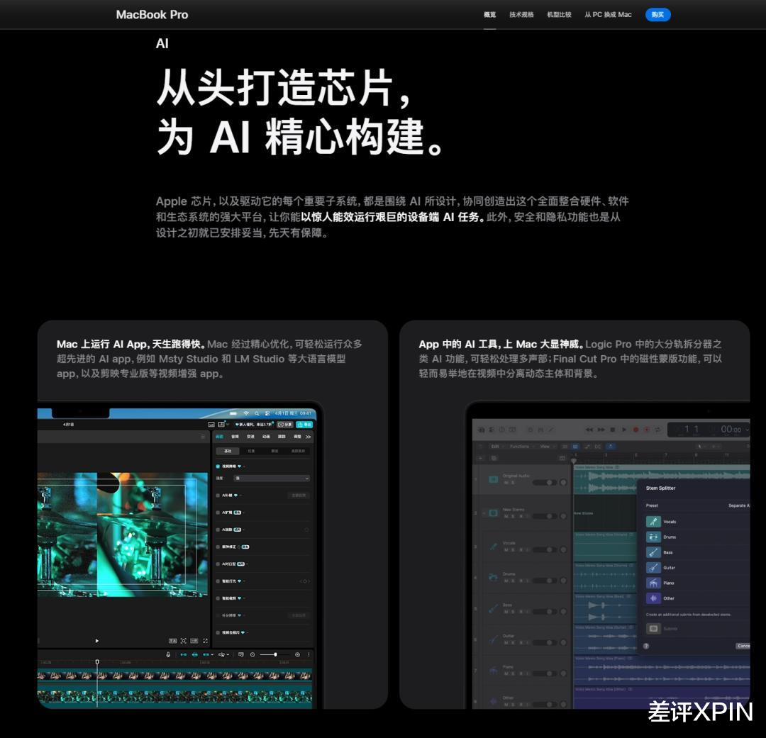The width and height of the screenshot is (766, 738).
Task: Adjust the Original Audio track volume slider
Action: tap(545, 483)
